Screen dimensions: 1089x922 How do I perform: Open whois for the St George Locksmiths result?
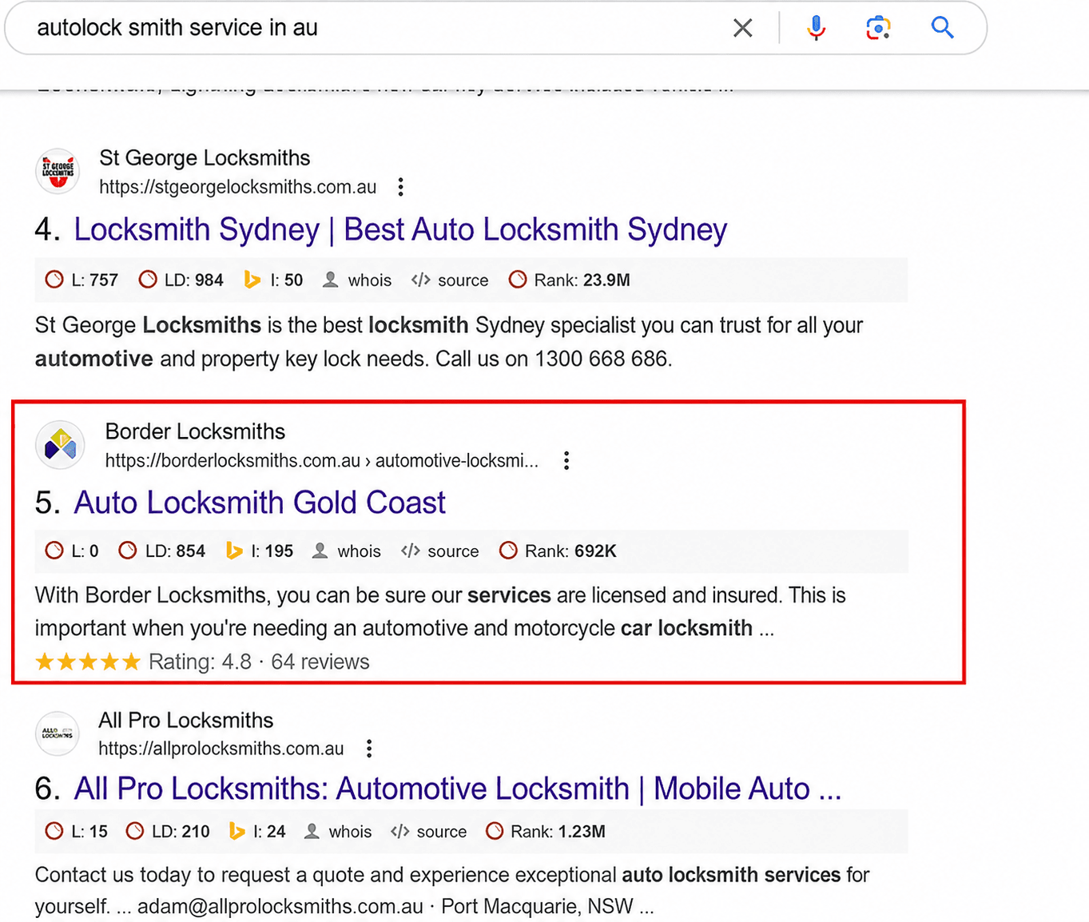[357, 280]
